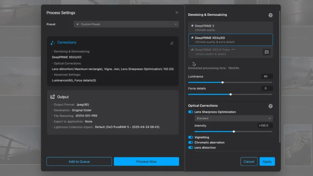Image resolution: width=313 pixels, height=176 pixels.
Task: Click the Force details value field
Action: 266,88
